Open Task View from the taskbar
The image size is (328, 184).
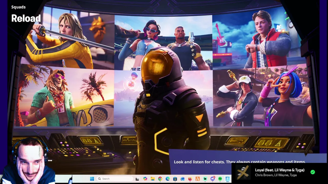click(137, 179)
